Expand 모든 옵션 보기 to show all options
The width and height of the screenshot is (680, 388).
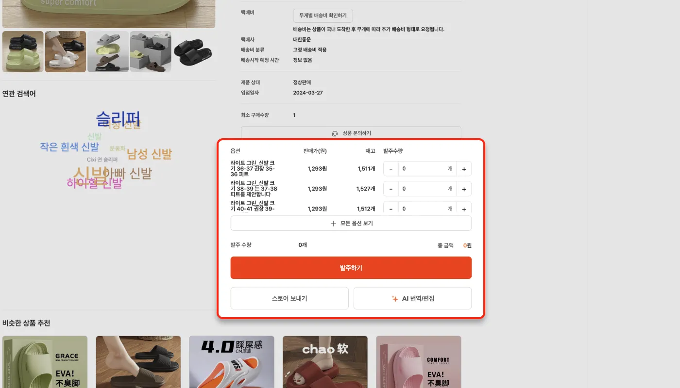[x=351, y=224]
